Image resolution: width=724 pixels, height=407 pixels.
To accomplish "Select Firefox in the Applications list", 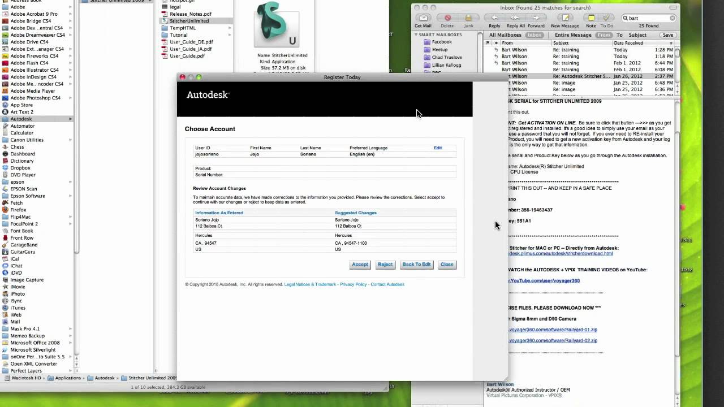I will [18, 210].
